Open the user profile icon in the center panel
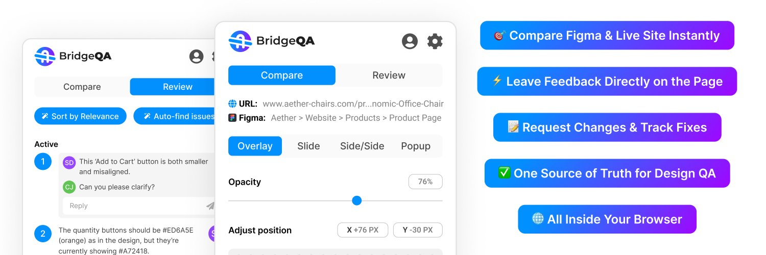 click(410, 41)
